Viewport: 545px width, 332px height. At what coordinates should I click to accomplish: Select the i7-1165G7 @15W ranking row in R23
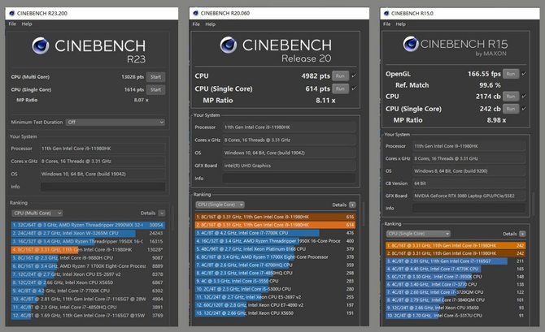point(89,315)
